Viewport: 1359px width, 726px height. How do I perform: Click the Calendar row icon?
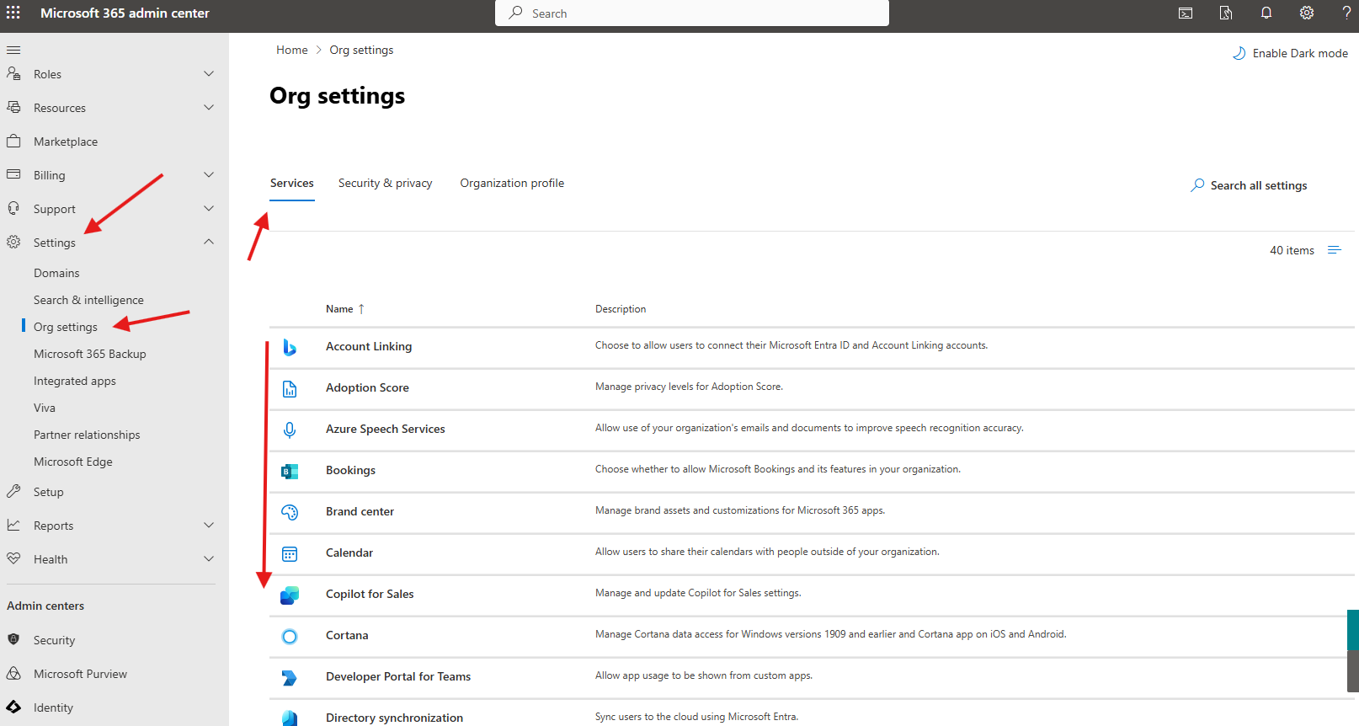[x=290, y=553]
